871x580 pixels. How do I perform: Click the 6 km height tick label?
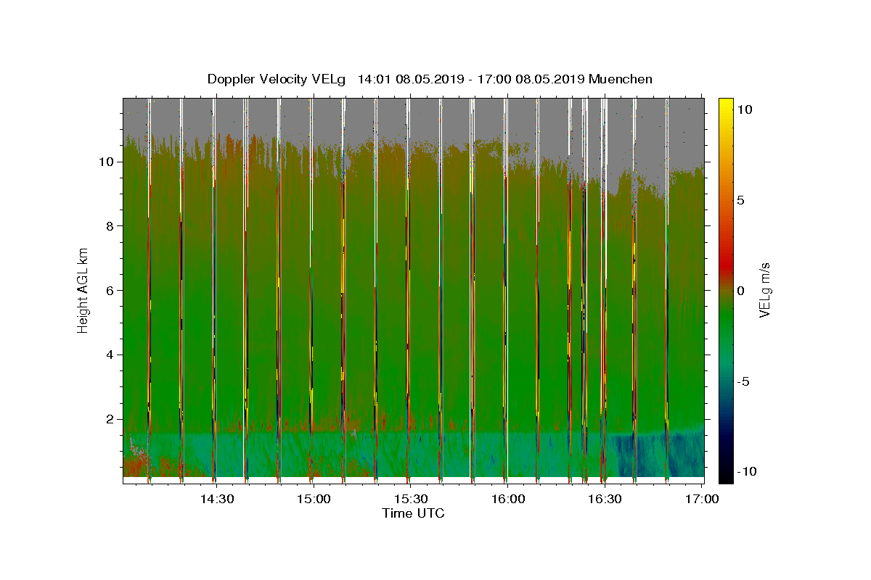point(110,290)
